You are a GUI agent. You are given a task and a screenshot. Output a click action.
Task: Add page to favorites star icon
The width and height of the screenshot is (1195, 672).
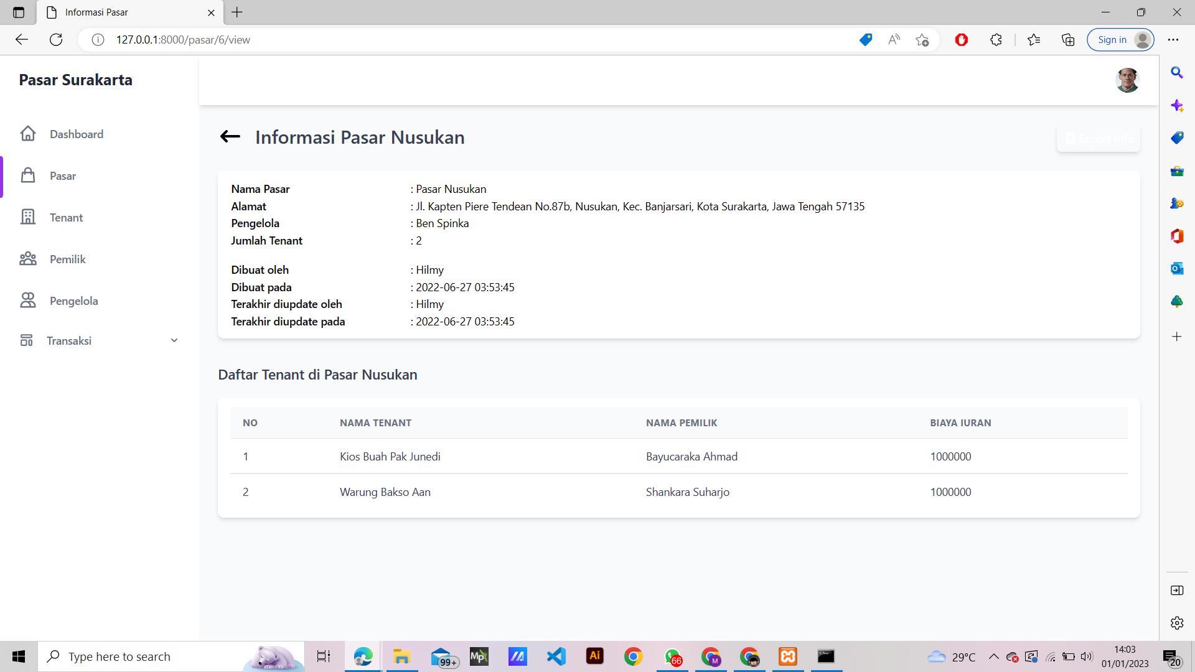click(922, 40)
